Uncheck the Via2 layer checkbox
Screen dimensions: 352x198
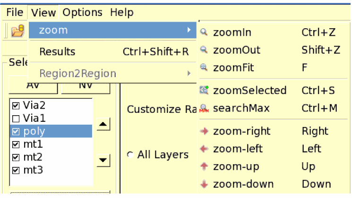pos(15,106)
